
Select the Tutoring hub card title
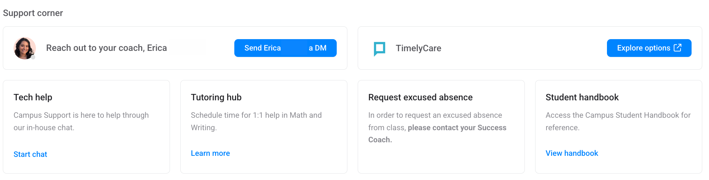[216, 97]
